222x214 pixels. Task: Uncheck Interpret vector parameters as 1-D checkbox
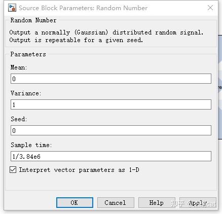[13, 170]
